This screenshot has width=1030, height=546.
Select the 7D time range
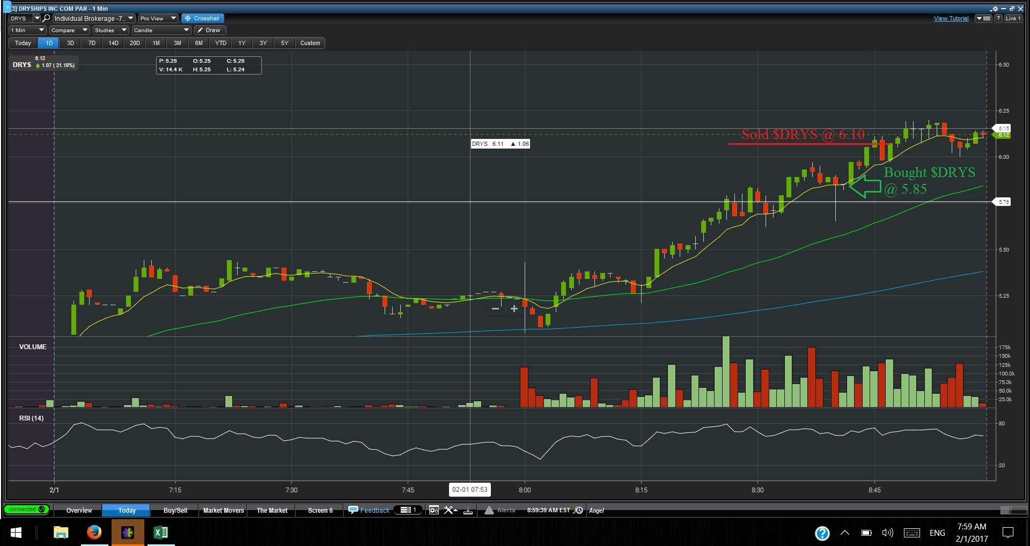92,43
